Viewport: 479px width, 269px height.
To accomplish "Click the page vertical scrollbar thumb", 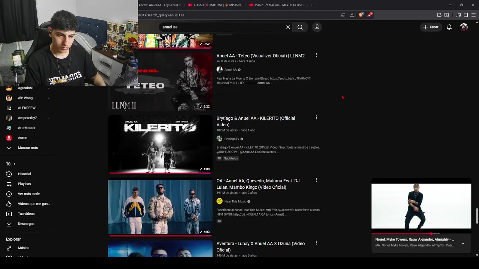I will click(x=477, y=216).
